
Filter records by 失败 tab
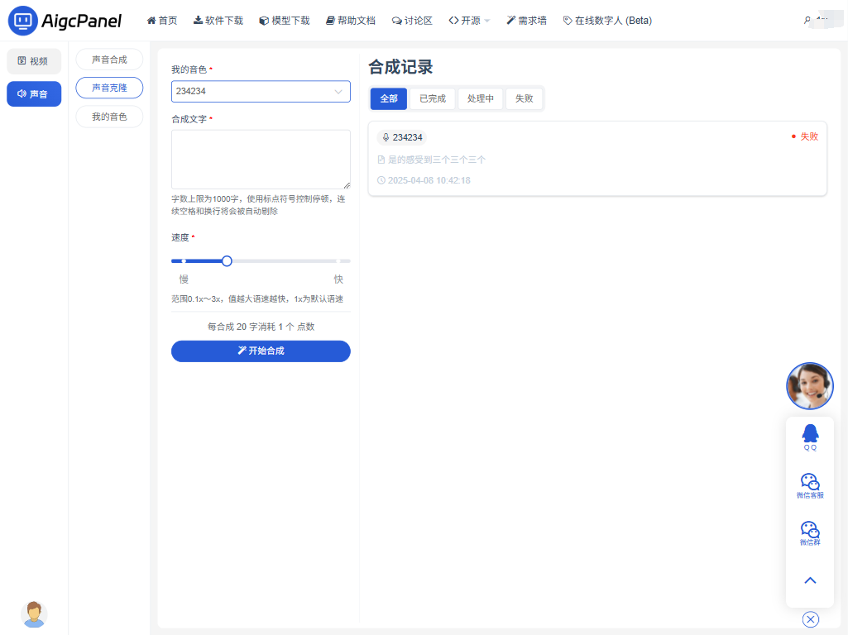[524, 98]
